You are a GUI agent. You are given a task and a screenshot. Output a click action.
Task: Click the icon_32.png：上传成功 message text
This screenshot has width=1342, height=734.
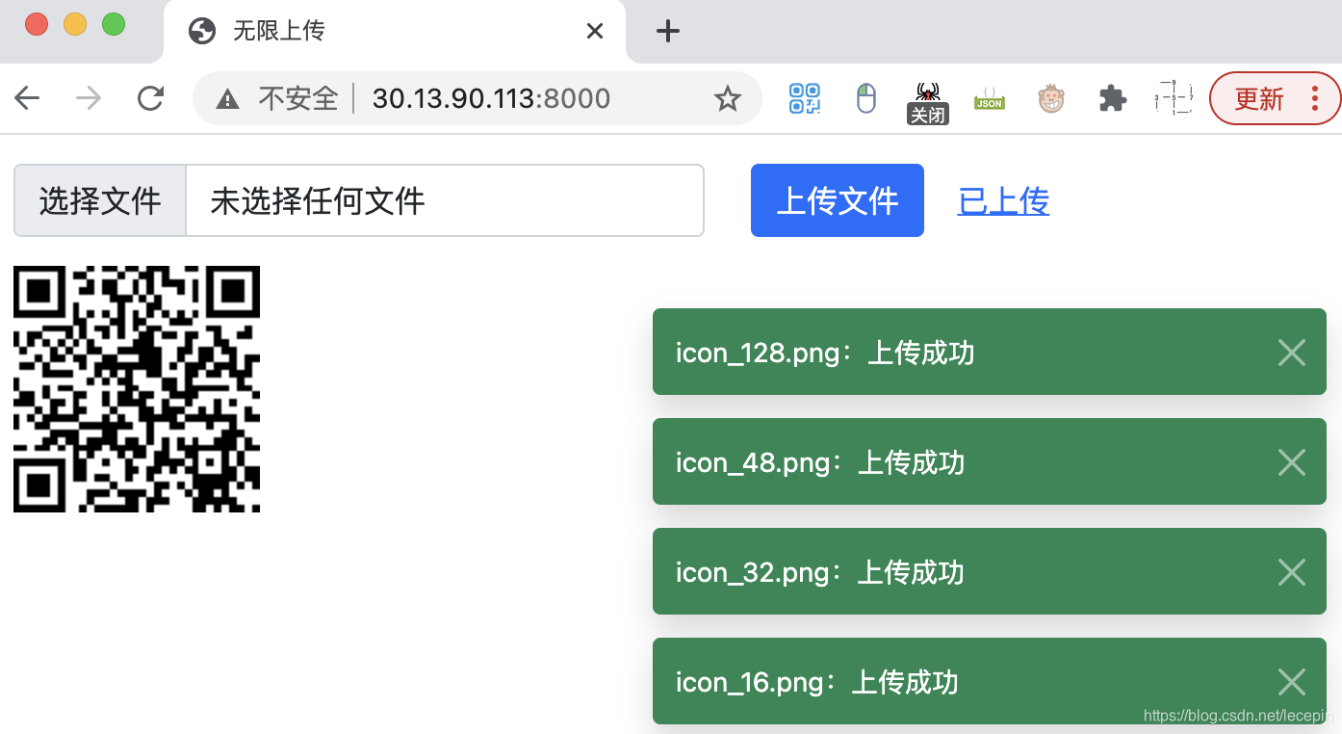(x=820, y=572)
